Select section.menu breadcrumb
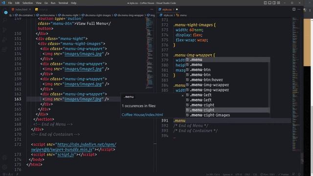The width and height of the screenshot is (313, 176). click(x=45, y=15)
